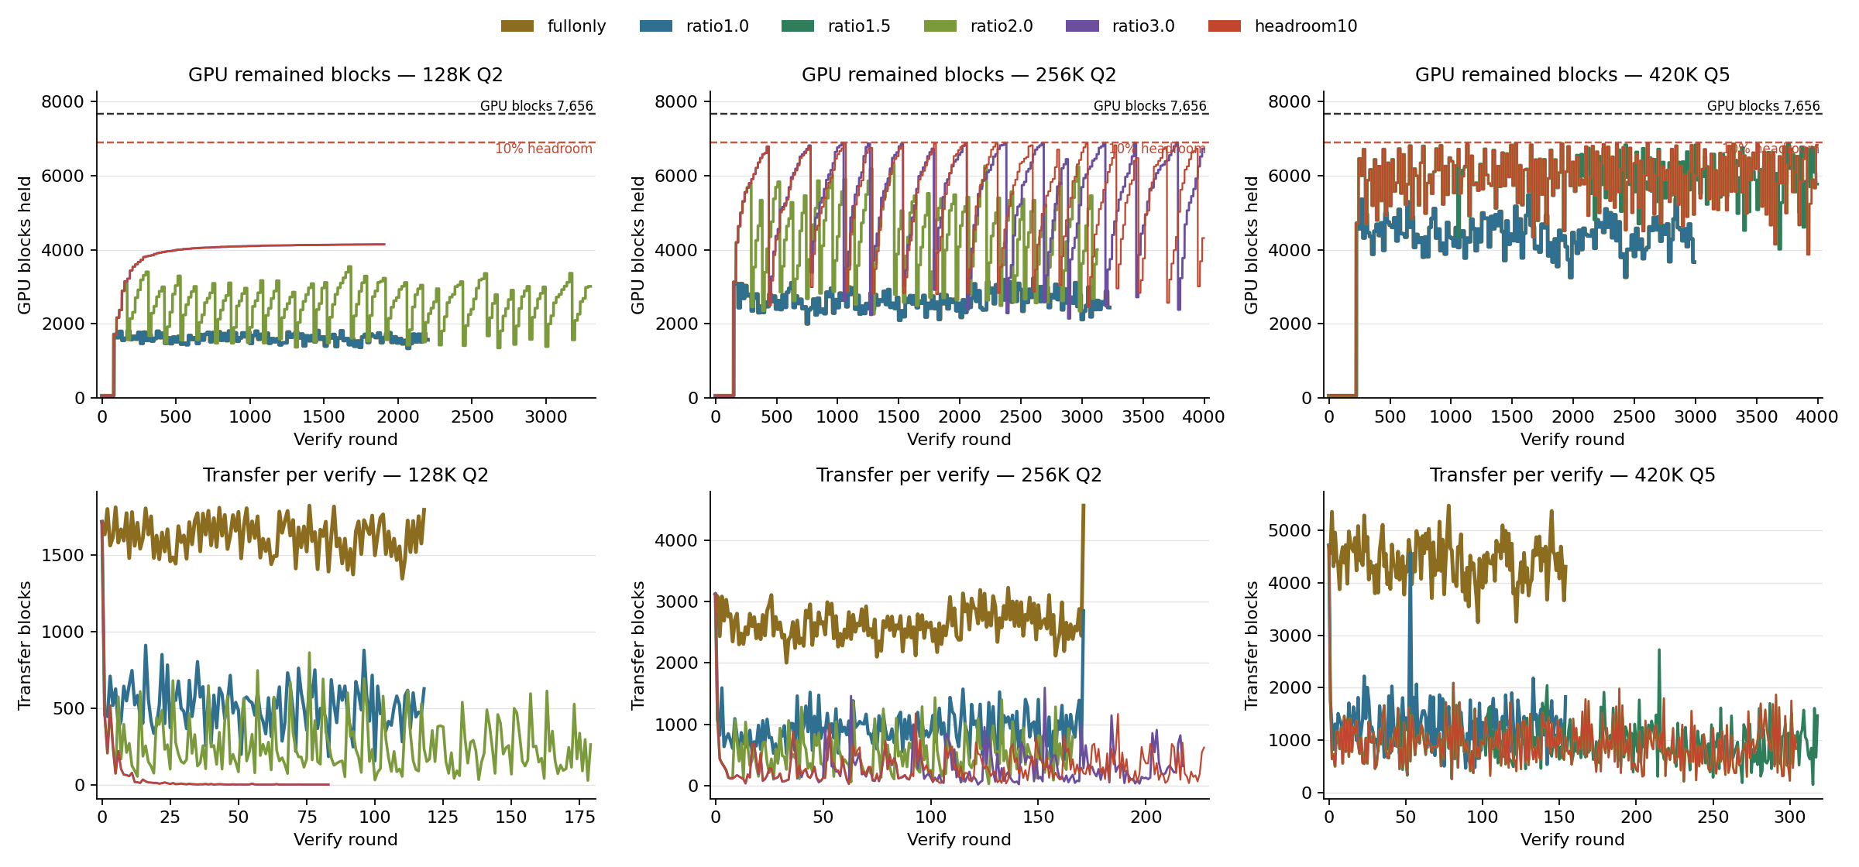The image size is (1859, 867).
Task: Click 'Verify round' label under 256K Transfer chart
Action: [x=959, y=840]
